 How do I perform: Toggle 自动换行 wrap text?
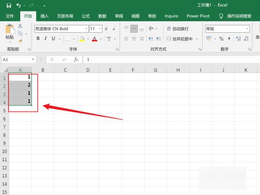click(178, 29)
